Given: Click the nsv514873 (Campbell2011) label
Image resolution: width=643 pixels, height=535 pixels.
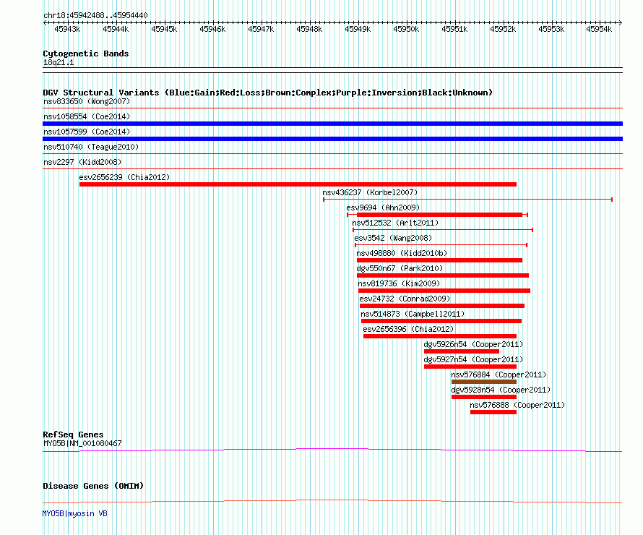Looking at the screenshot, I should tap(413, 314).
